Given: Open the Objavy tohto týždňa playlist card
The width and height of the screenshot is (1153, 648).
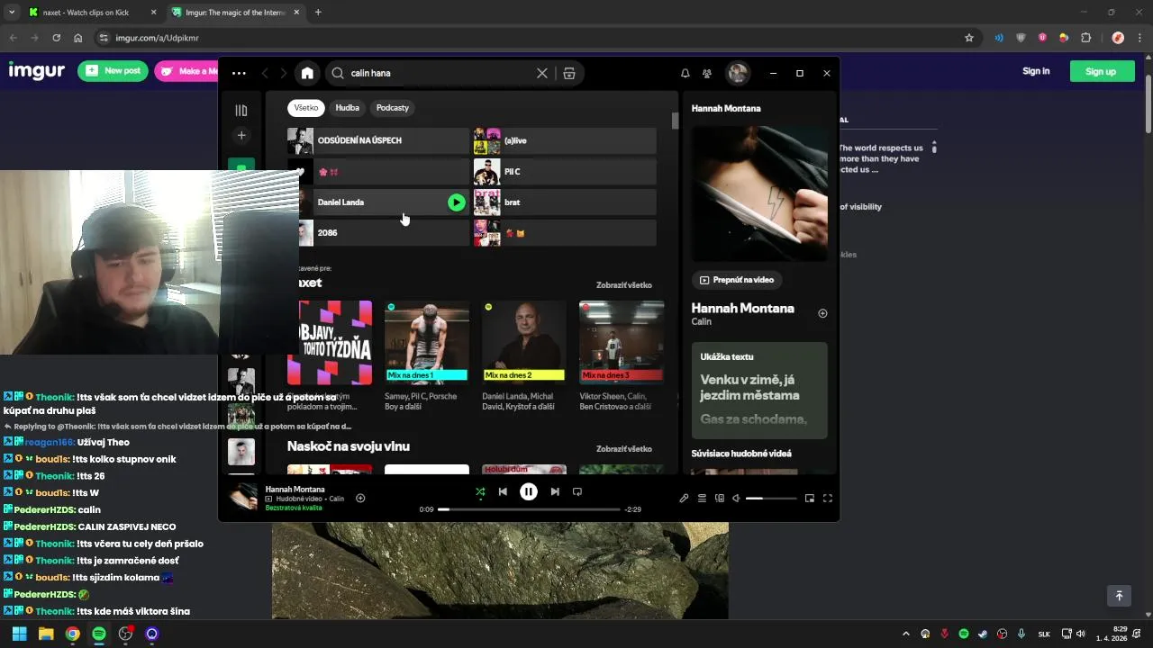Looking at the screenshot, I should point(330,356).
